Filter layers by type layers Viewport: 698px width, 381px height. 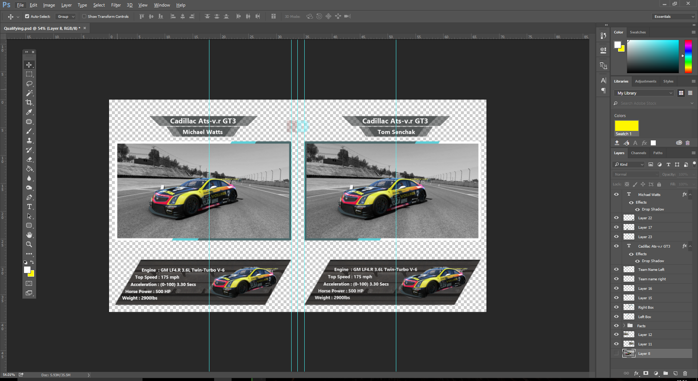coord(668,164)
